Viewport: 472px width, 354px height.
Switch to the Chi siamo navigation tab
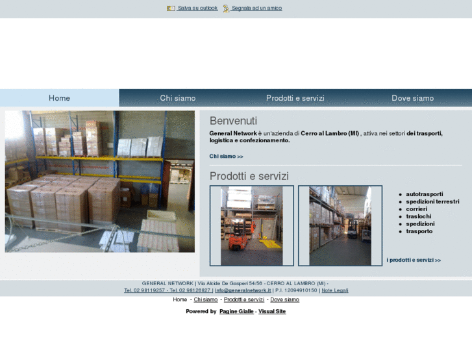[x=178, y=98]
